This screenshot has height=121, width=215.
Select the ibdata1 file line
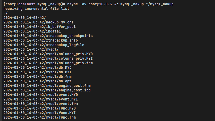pos(32,31)
